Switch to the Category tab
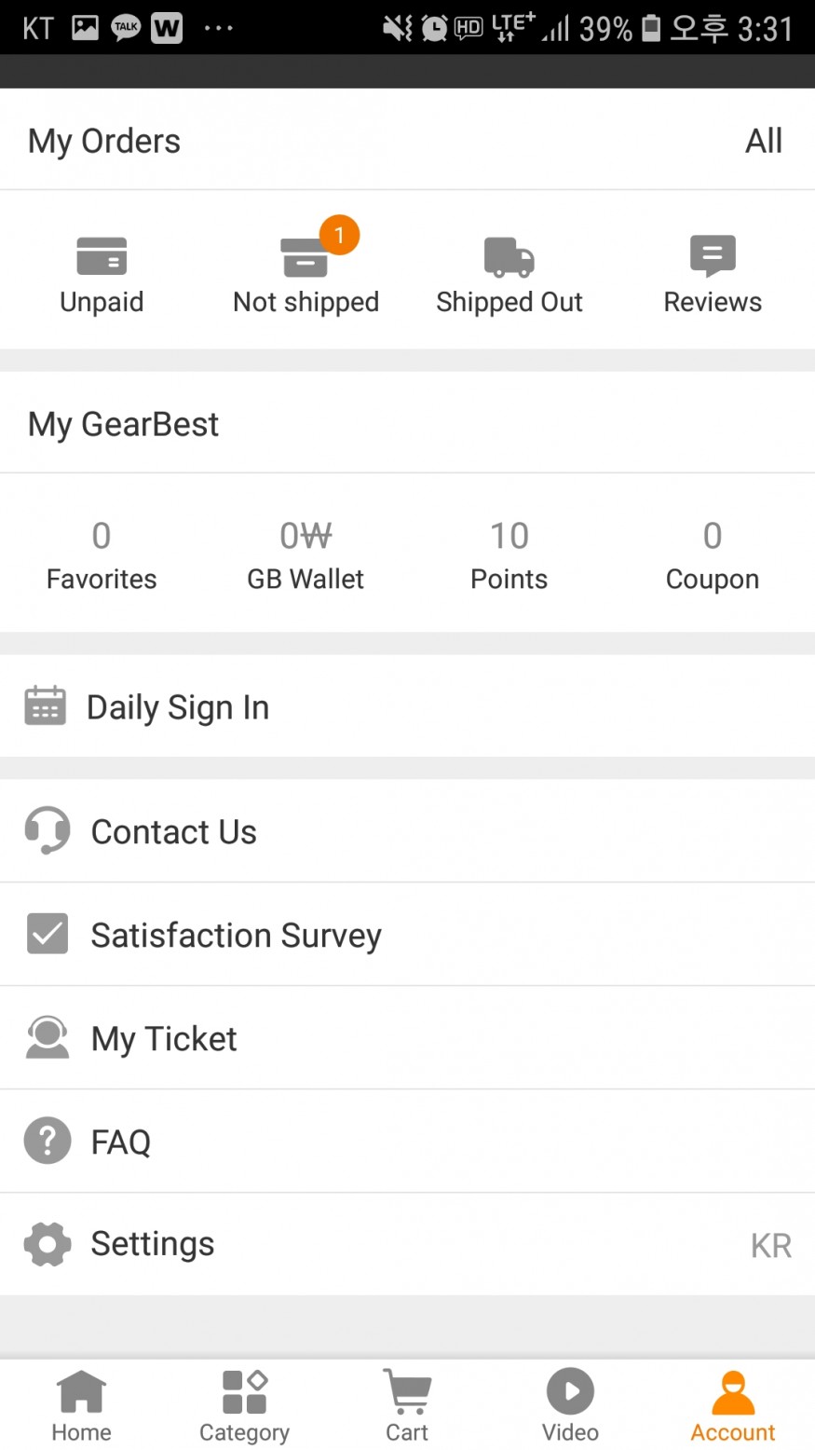Screen dimensions: 815x1450 (x=244, y=1405)
